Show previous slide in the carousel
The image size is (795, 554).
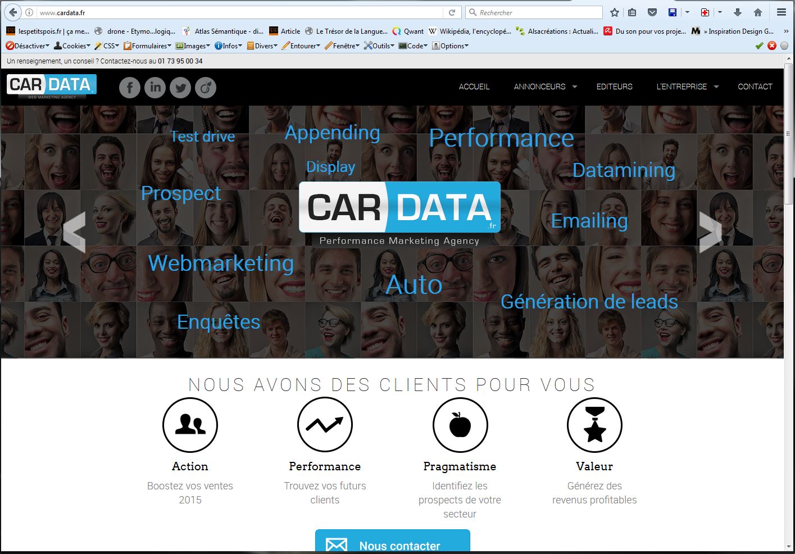click(74, 231)
